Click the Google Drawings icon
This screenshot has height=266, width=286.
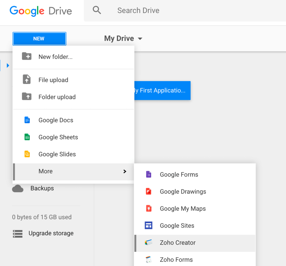pyautogui.click(x=148, y=191)
